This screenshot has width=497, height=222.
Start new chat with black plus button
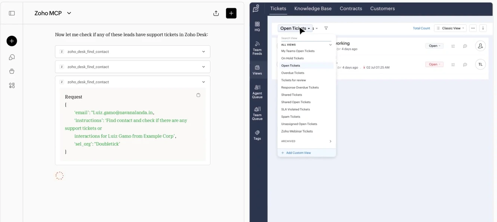[231, 13]
